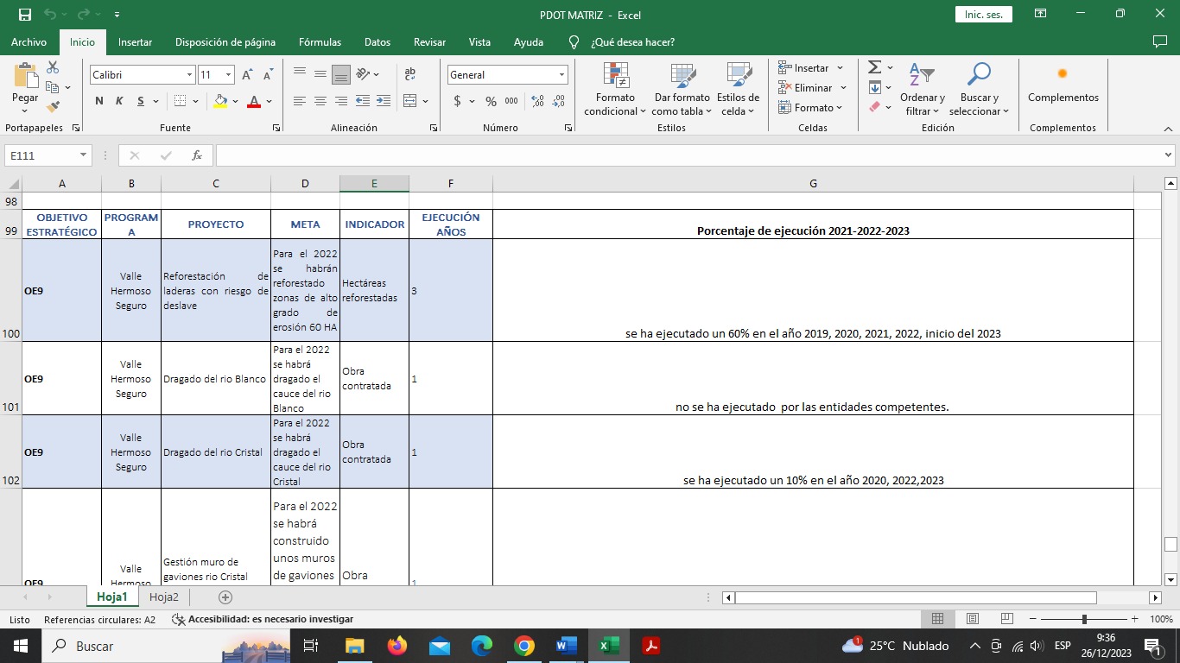Switch to the Hoja2 sheet tab
The height and width of the screenshot is (663, 1180).
pyautogui.click(x=164, y=597)
